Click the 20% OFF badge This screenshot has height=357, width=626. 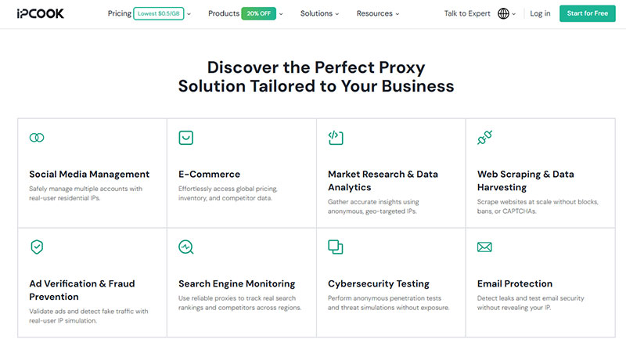(x=258, y=13)
